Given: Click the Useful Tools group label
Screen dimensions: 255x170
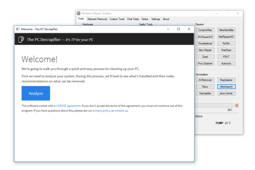Looking at the screenshot, I should 146,24.
